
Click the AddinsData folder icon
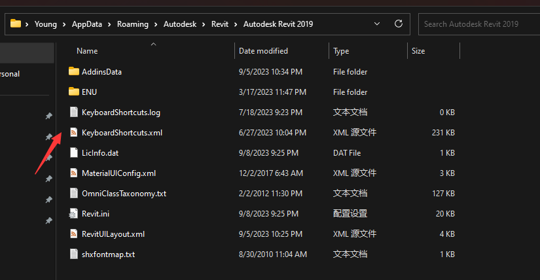pos(73,71)
